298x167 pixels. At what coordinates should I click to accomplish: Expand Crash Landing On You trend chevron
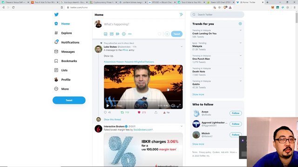(x=240, y=30)
